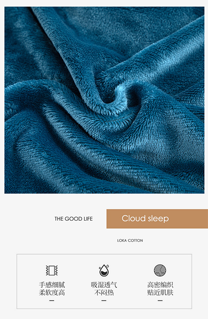Viewport: 208px width, 319px height.
Task: Click the 手感细腻 feature label
Action: [52, 285]
